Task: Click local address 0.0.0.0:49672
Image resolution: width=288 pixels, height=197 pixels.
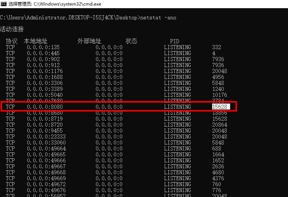Action: tap(46, 184)
